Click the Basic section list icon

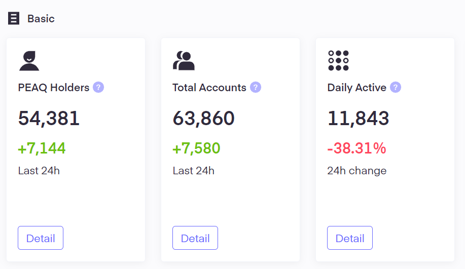[x=14, y=19]
